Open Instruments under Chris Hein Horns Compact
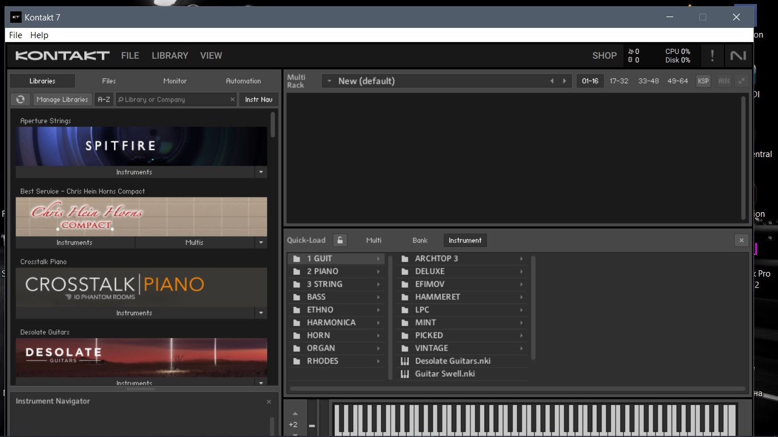Image resolution: width=778 pixels, height=437 pixels. click(74, 242)
